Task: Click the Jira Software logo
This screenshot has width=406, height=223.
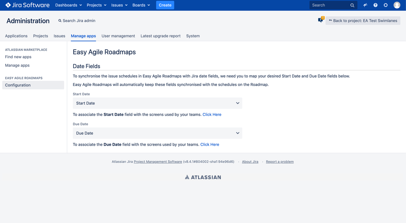Action: pos(28,5)
